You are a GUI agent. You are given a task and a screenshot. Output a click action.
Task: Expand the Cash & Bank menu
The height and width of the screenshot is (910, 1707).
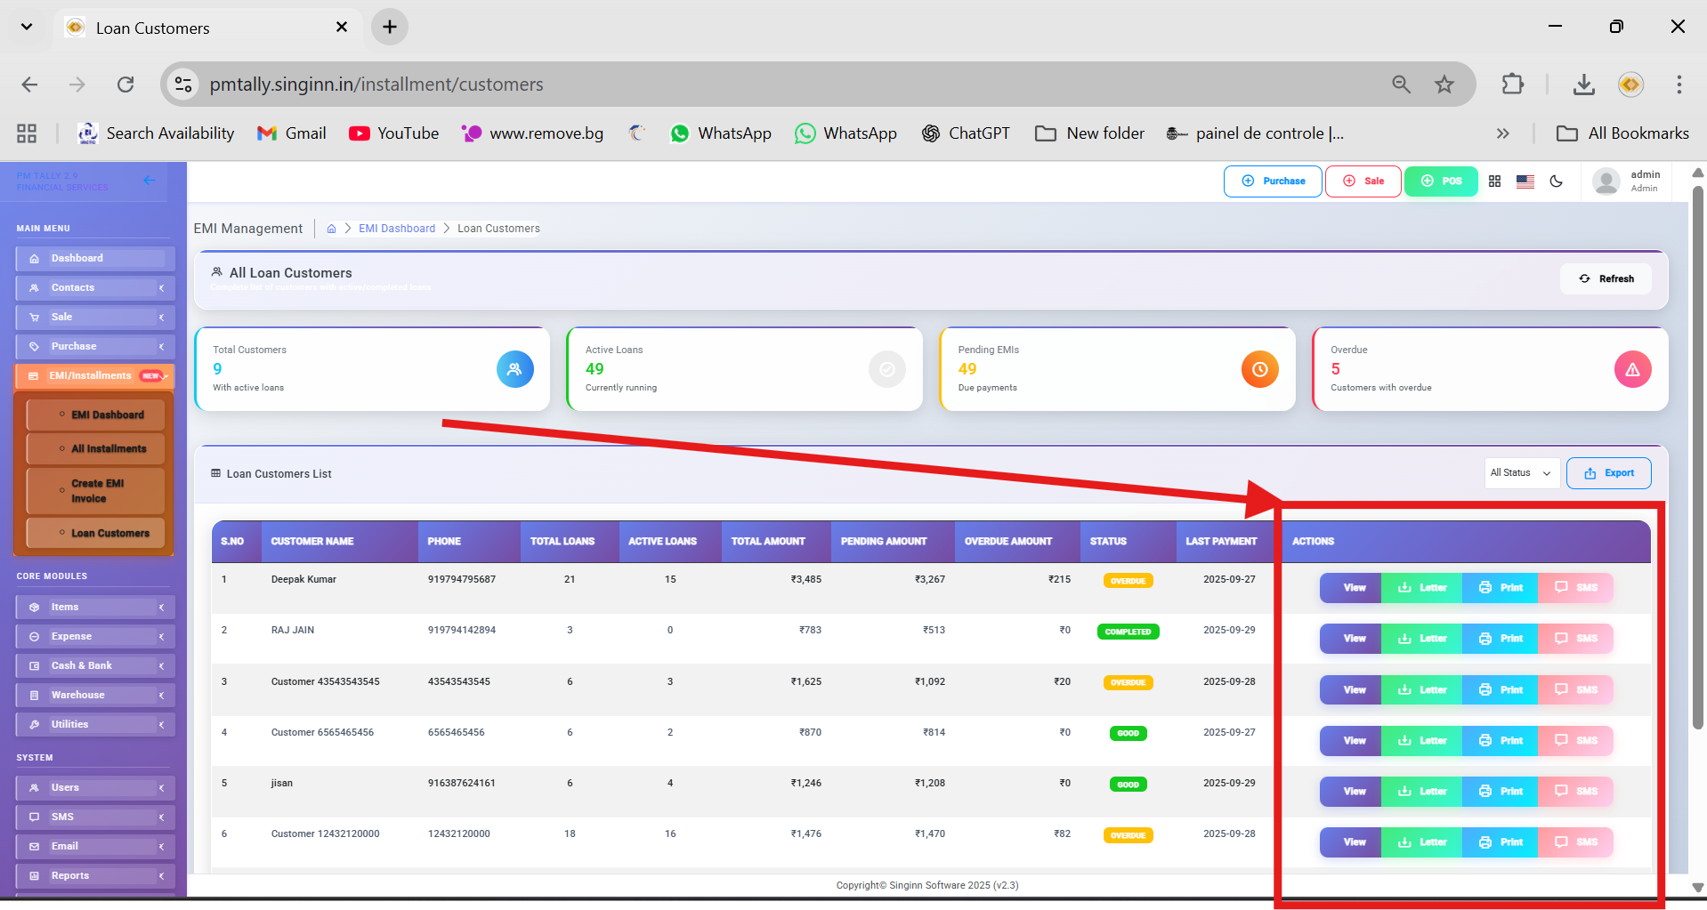[94, 665]
